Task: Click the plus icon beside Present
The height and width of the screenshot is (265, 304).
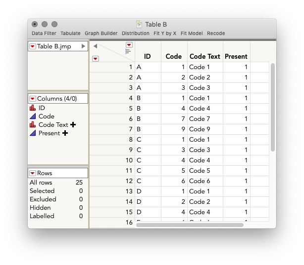Action: coord(65,133)
